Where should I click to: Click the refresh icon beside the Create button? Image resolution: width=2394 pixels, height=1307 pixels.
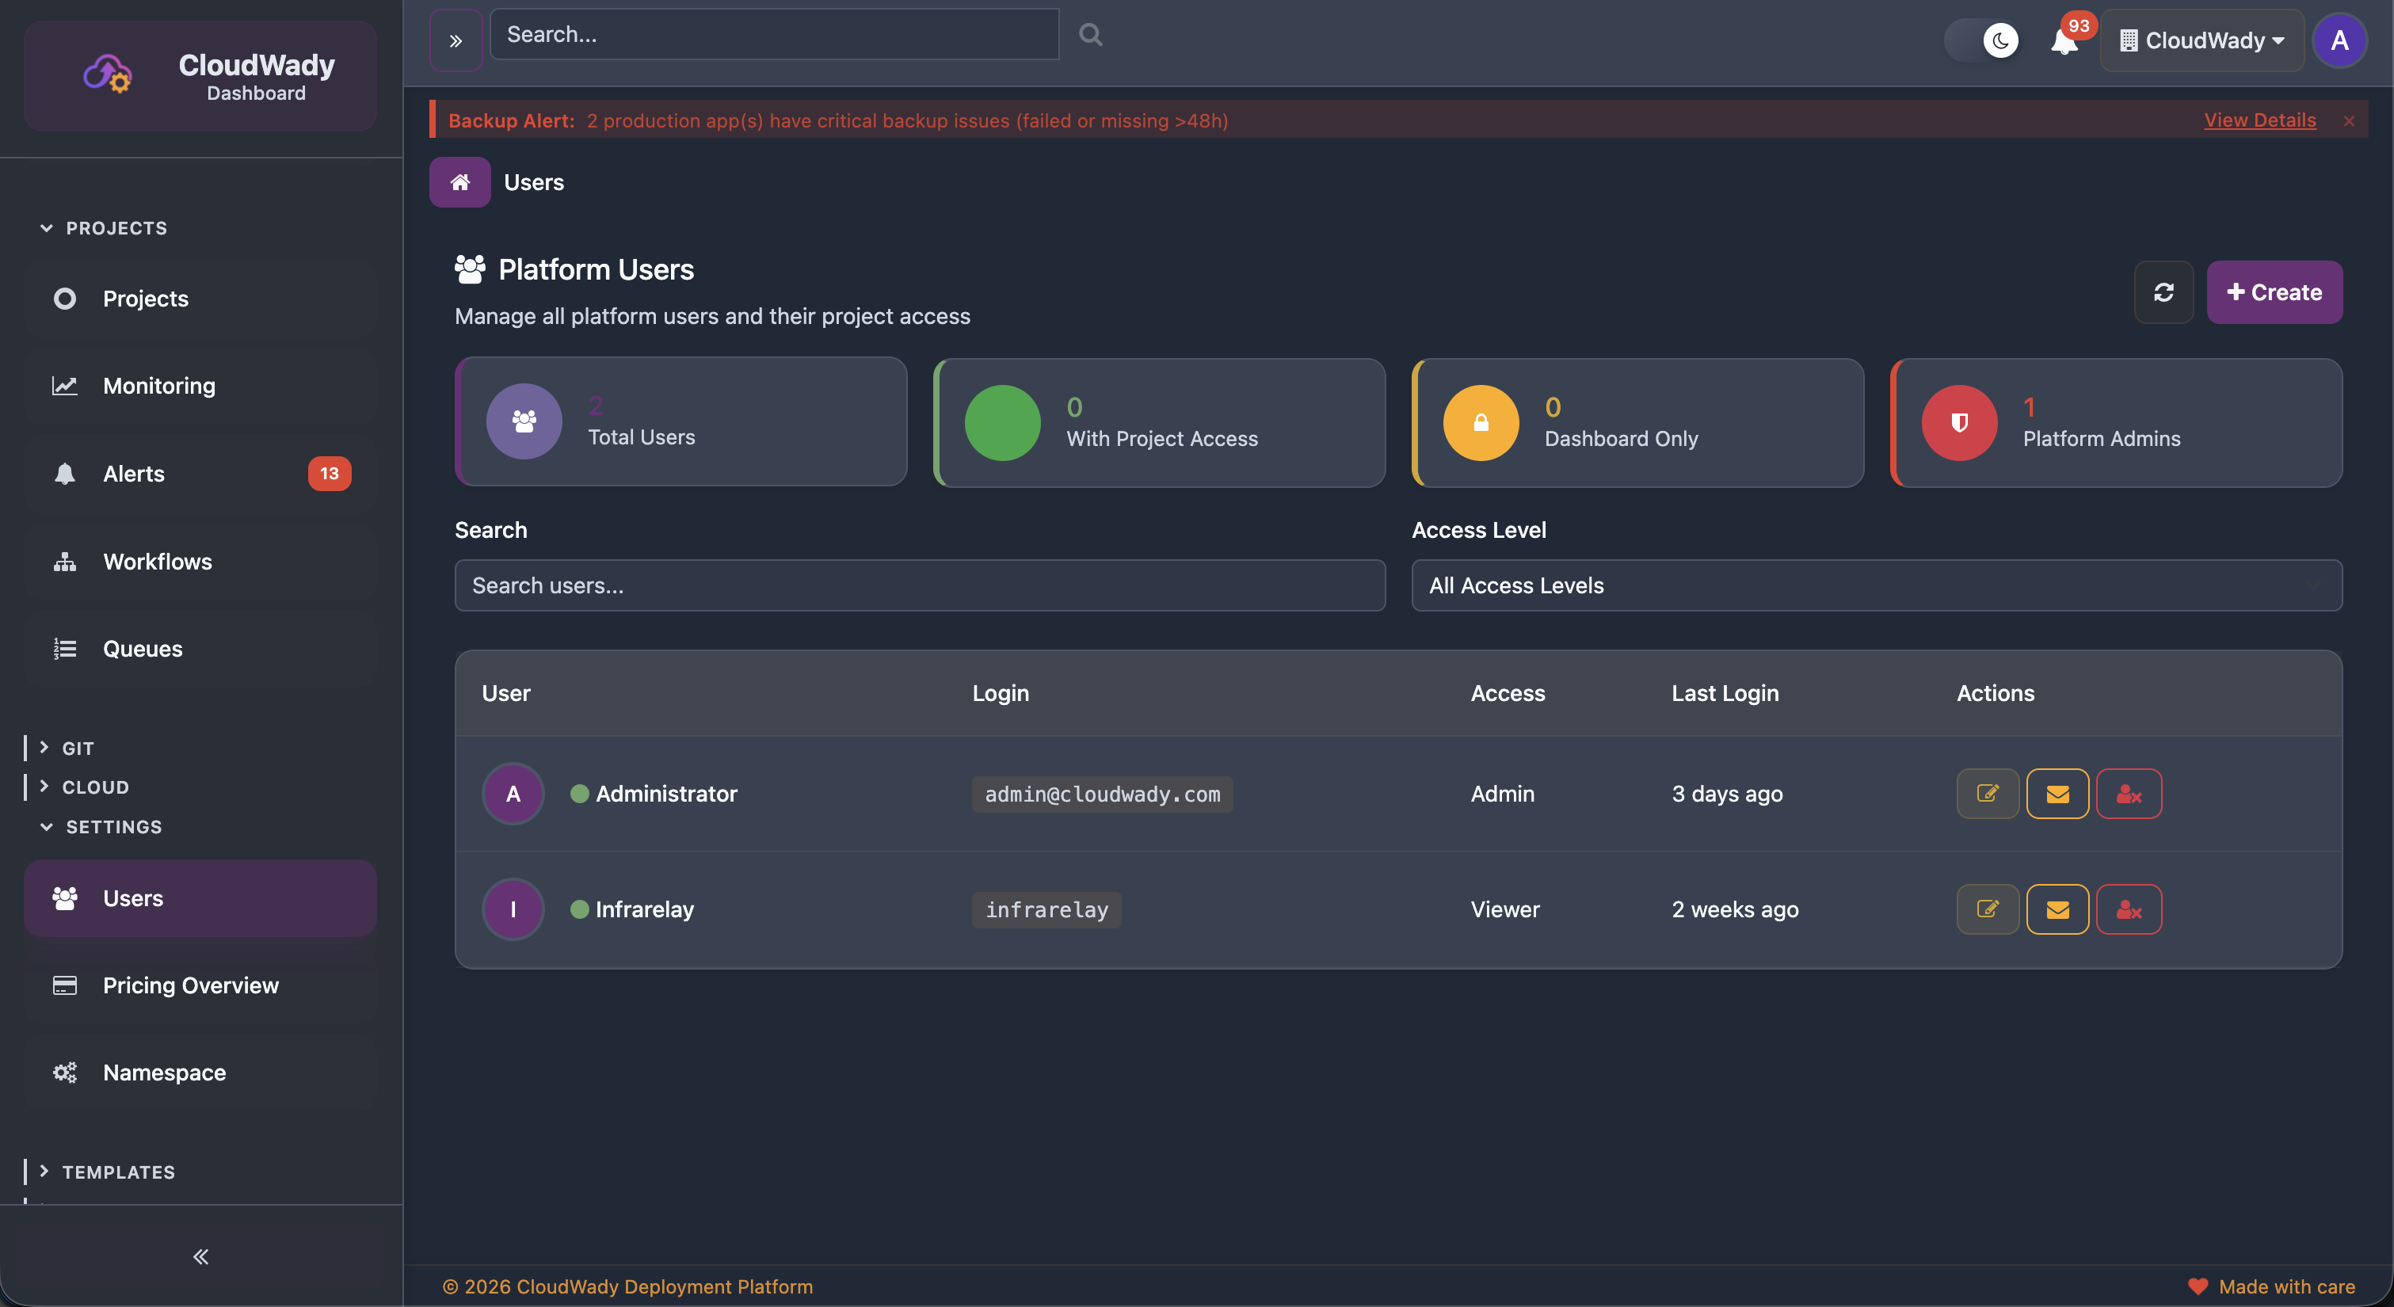2164,292
